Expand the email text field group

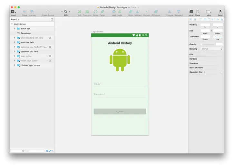[x=15, y=42]
